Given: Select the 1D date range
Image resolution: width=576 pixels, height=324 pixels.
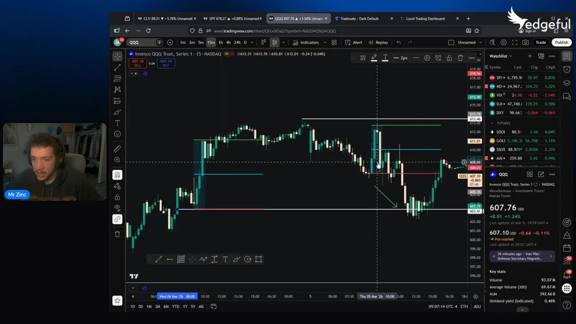Looking at the screenshot, I should tap(132, 306).
